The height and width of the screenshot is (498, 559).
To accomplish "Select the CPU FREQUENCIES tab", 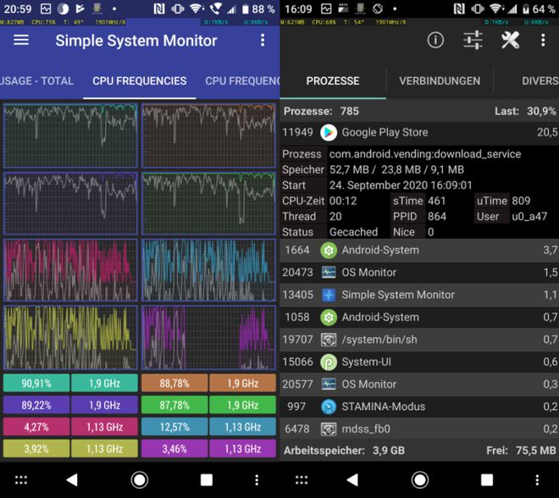I will [140, 81].
